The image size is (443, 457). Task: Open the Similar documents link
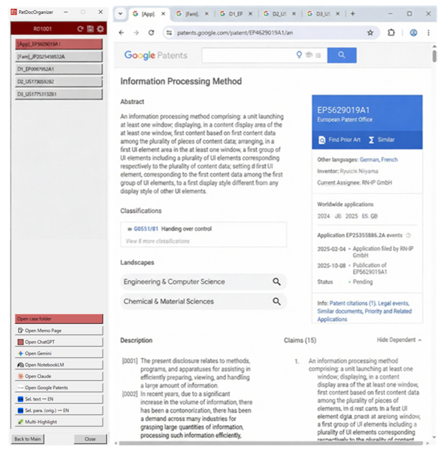click(340, 311)
